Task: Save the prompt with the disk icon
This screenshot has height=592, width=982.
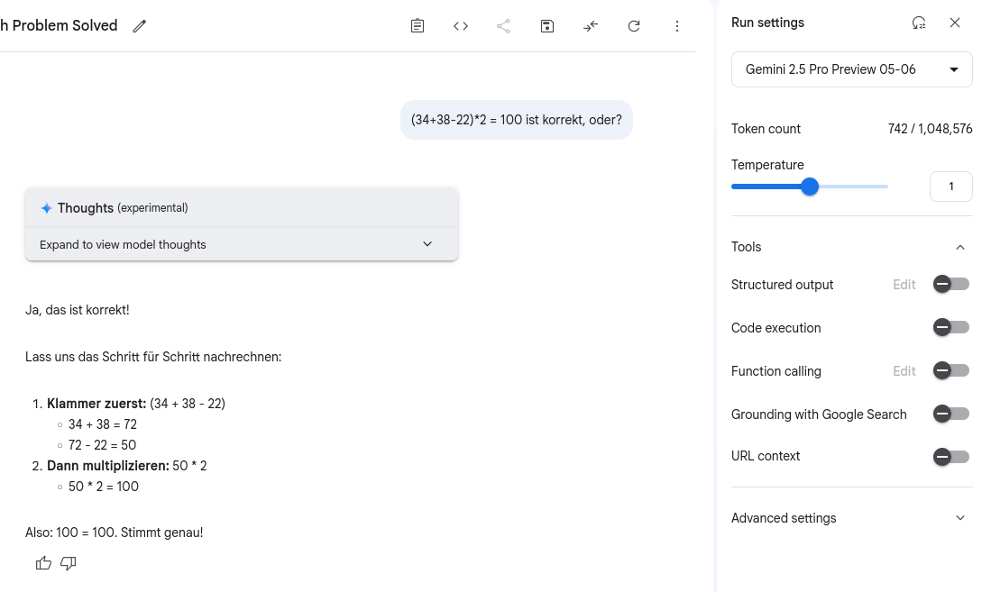Action: click(x=546, y=25)
